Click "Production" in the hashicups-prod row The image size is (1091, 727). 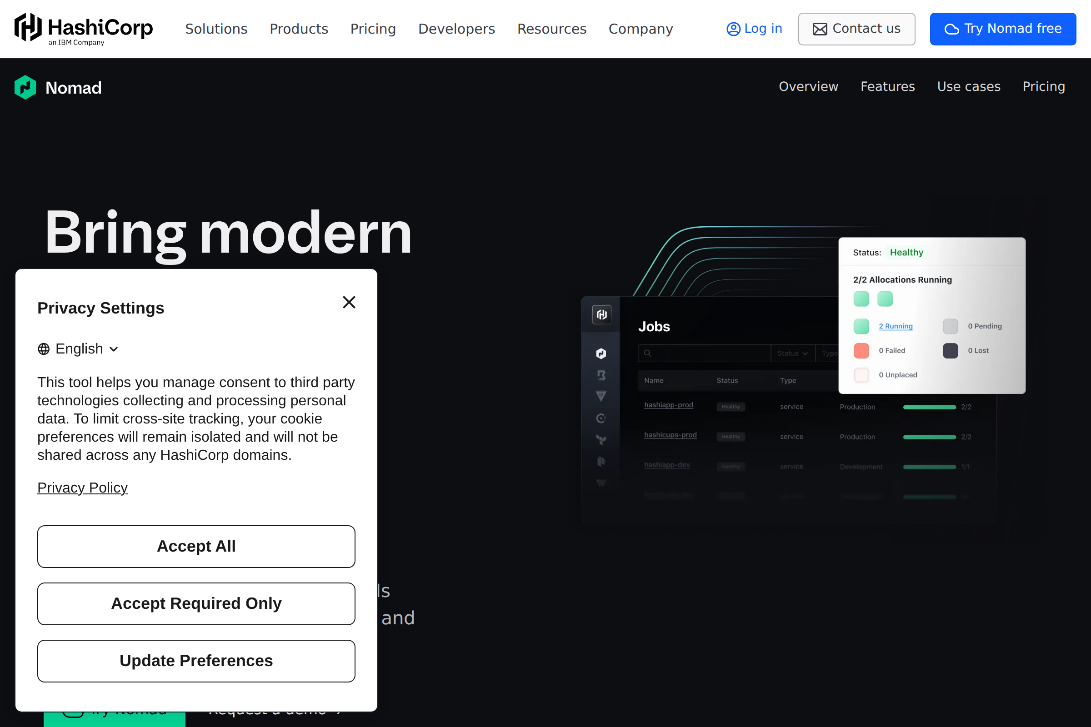[x=857, y=437]
